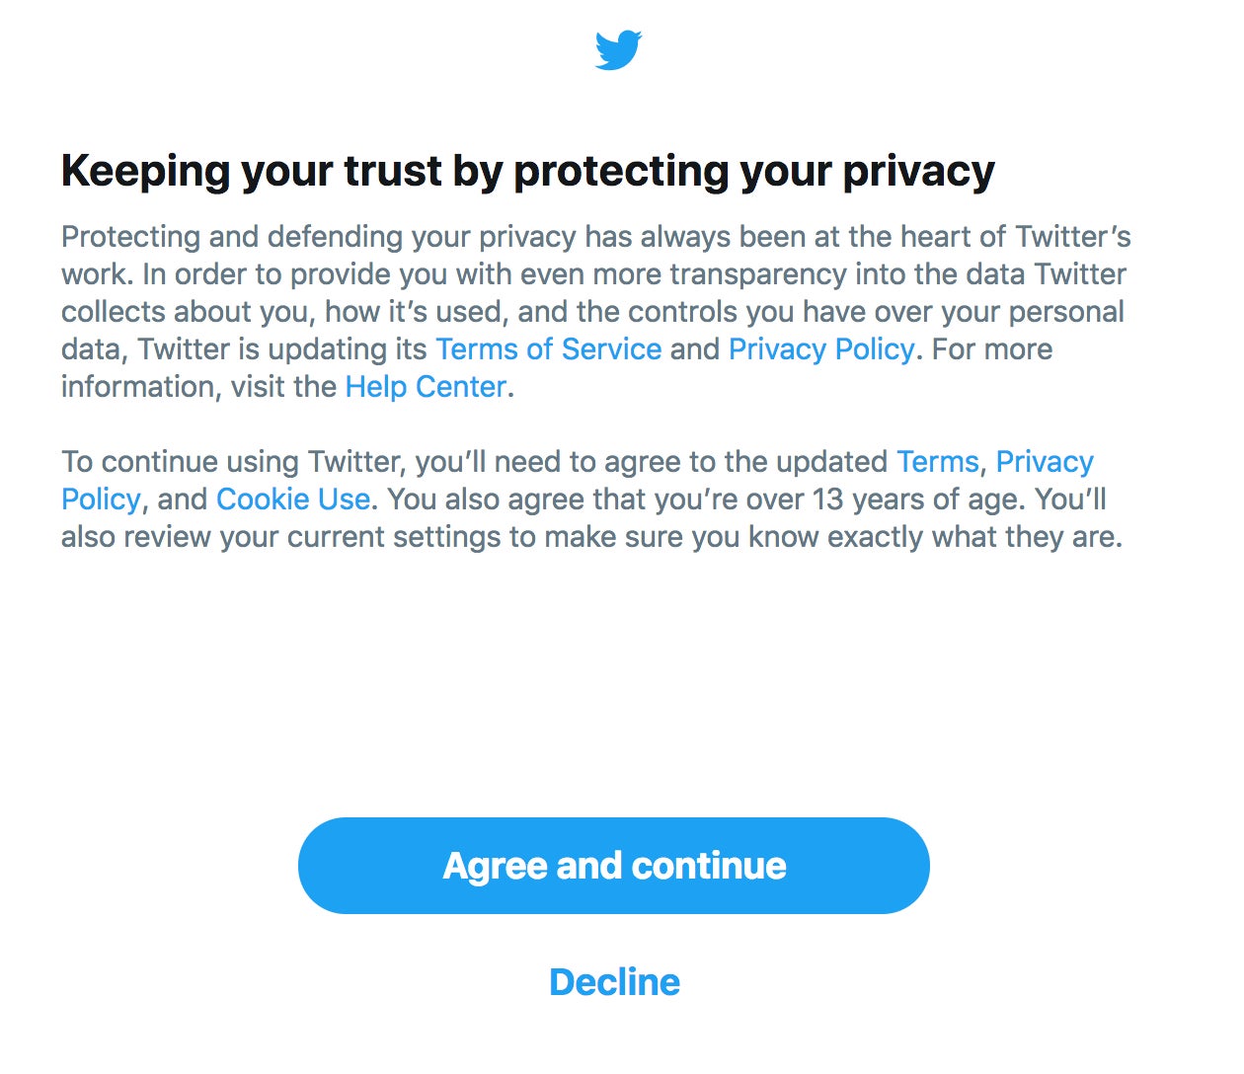Click the 'Keeping your trust' heading
This screenshot has height=1074, width=1244.
pos(528,172)
